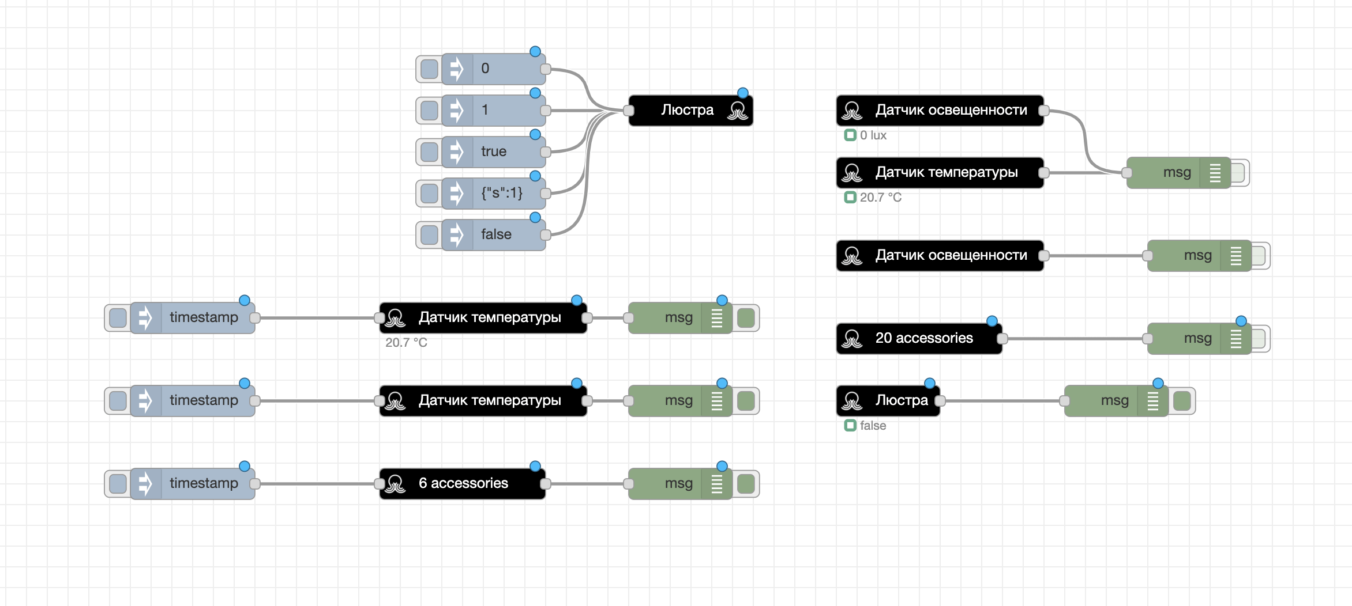Disable the debug node connected to Люстра output
The width and height of the screenshot is (1352, 606).
(x=1182, y=401)
